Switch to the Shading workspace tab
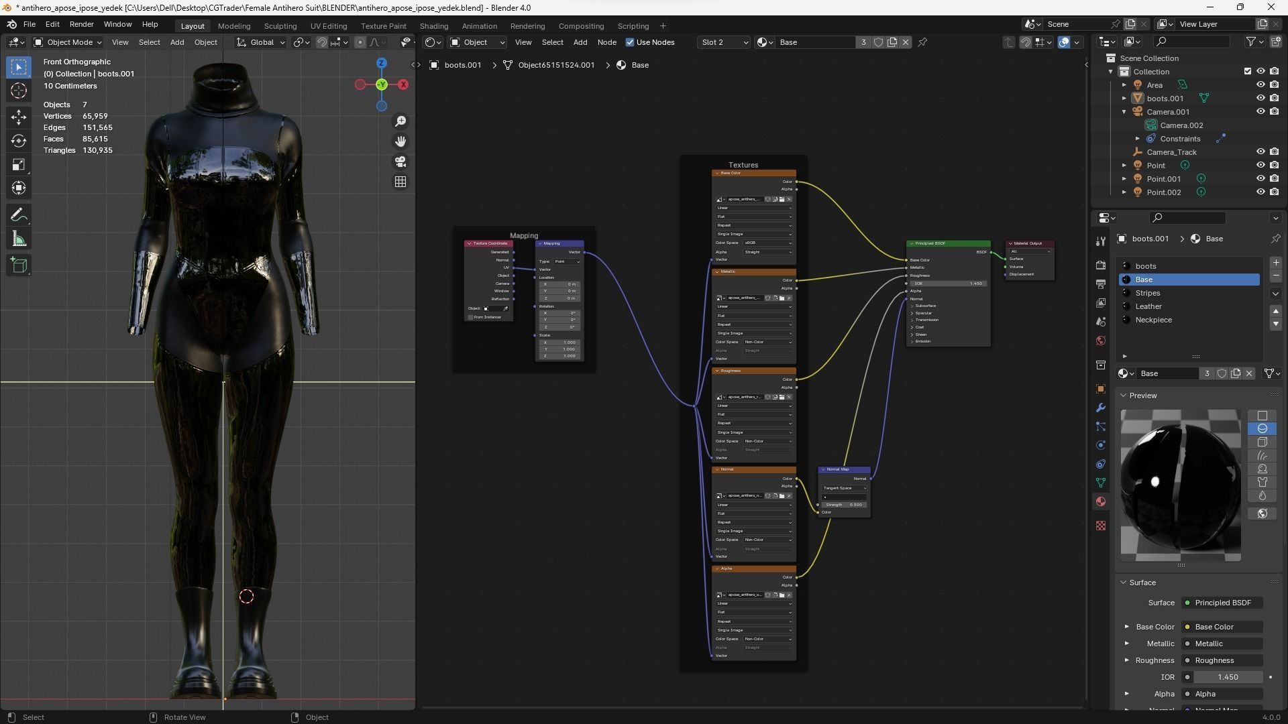1288x724 pixels. pos(433,26)
